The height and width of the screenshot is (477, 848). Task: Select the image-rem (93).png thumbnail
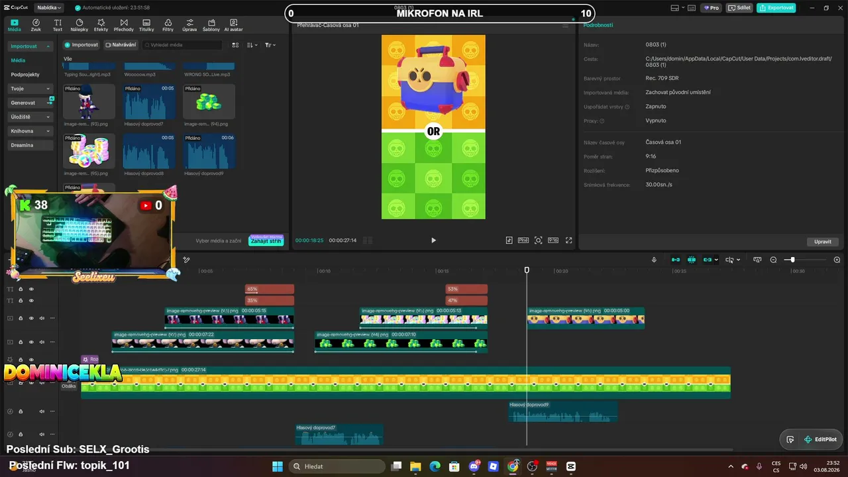pyautogui.click(x=89, y=101)
